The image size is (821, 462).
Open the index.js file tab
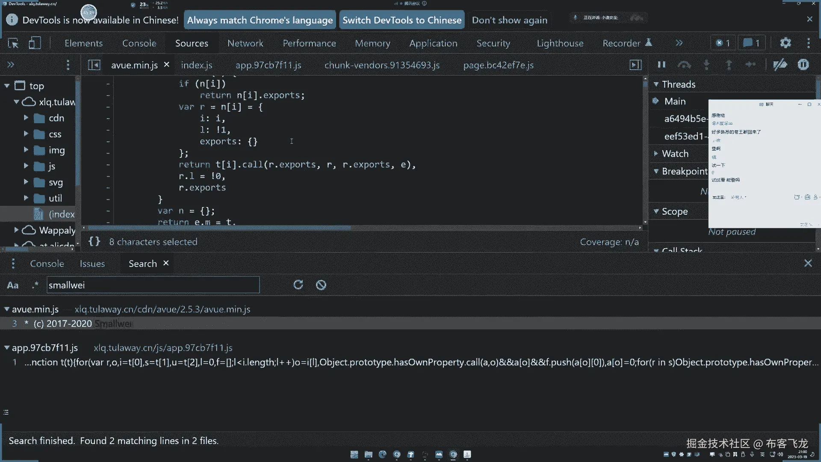[x=196, y=65]
